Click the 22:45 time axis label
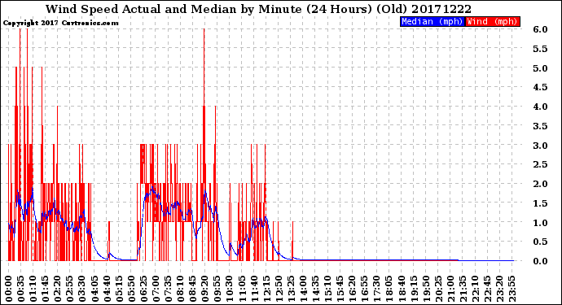The height and width of the screenshot is (305, 562). click(x=487, y=289)
